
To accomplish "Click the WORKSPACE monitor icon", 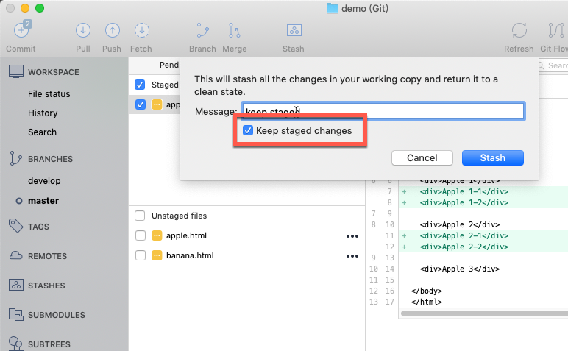I will 16,71.
